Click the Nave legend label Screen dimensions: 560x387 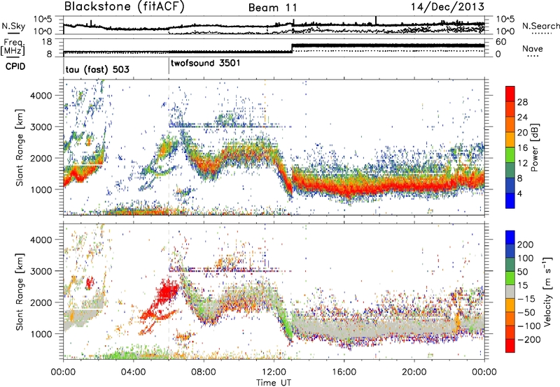[533, 48]
